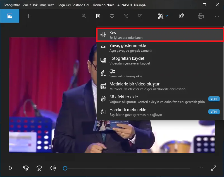
Task: Select Fotoğrafları kaydet menu entry
Action: [160, 61]
